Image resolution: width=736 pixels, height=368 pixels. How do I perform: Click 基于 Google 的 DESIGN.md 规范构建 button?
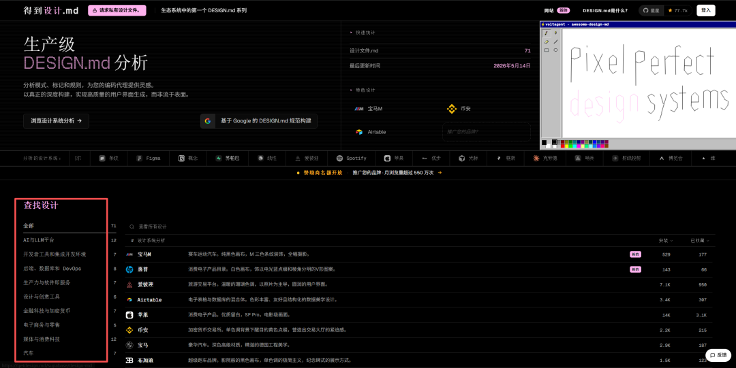[x=259, y=121]
